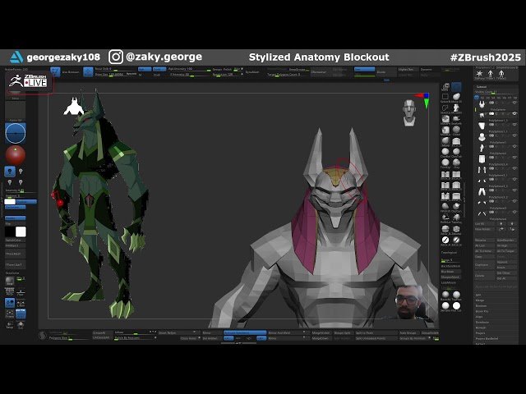Click the Frame icon in left tray
The width and height of the screenshot is (526, 394).
(10, 314)
